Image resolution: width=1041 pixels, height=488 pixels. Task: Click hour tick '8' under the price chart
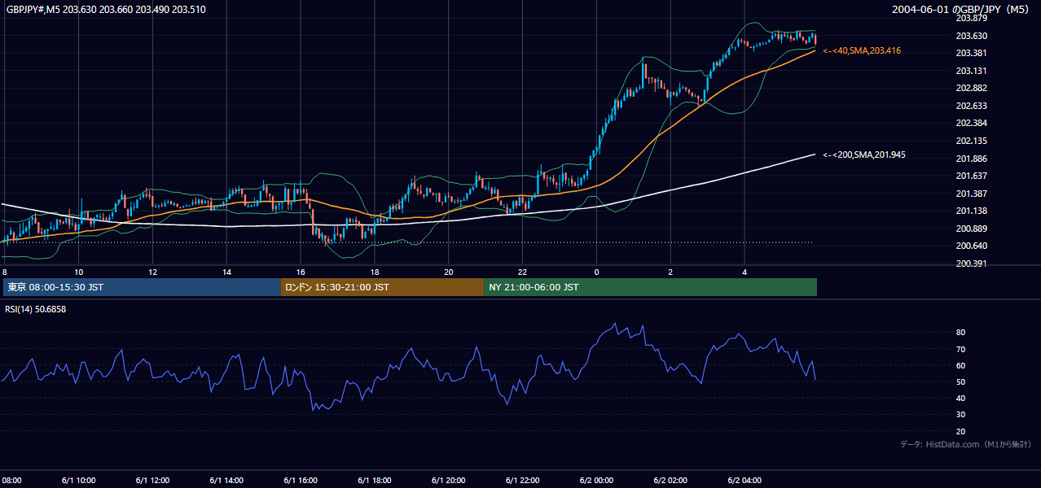[5, 272]
